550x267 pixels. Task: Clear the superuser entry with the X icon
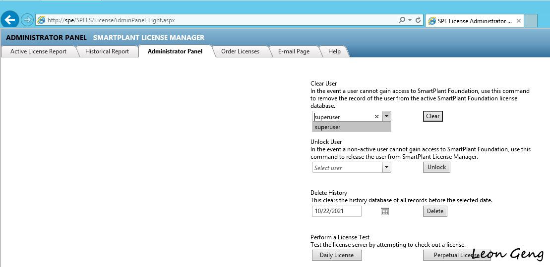pyautogui.click(x=377, y=117)
